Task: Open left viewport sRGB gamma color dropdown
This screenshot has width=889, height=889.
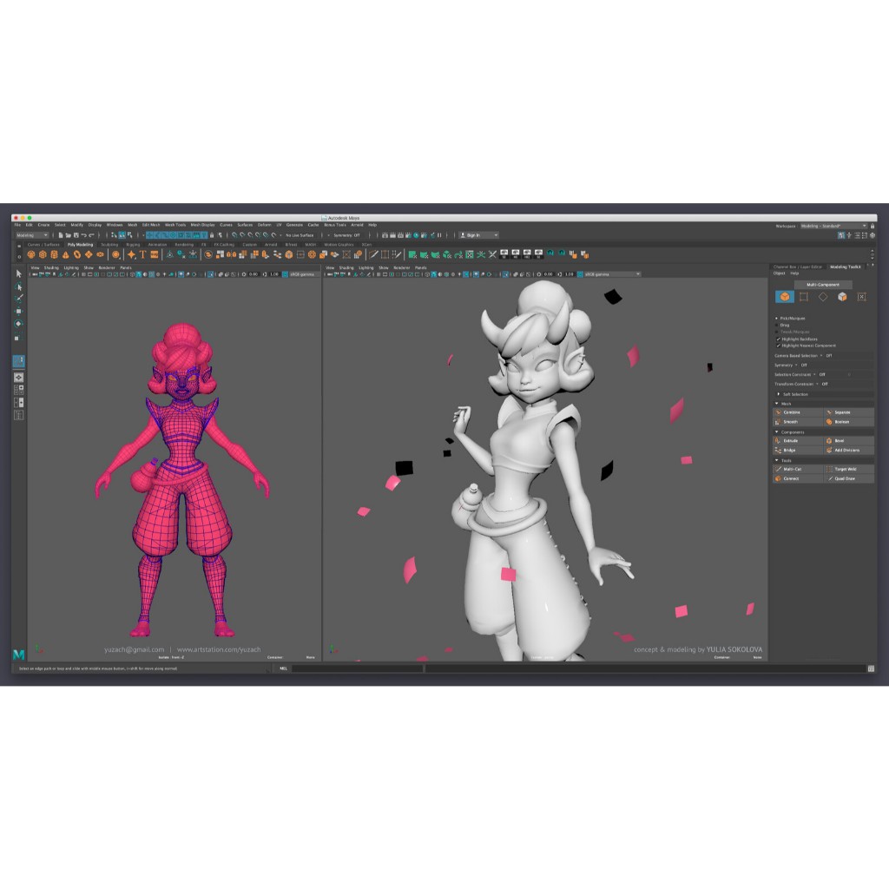Action: click(x=303, y=273)
